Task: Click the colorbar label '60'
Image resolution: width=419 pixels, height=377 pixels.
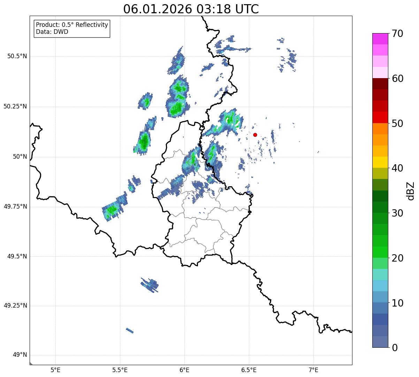Action: tap(397, 78)
